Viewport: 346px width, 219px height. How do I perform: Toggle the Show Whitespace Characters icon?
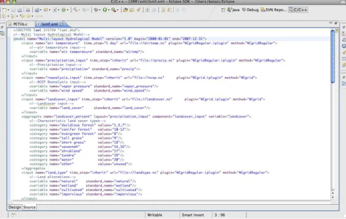tap(147, 10)
